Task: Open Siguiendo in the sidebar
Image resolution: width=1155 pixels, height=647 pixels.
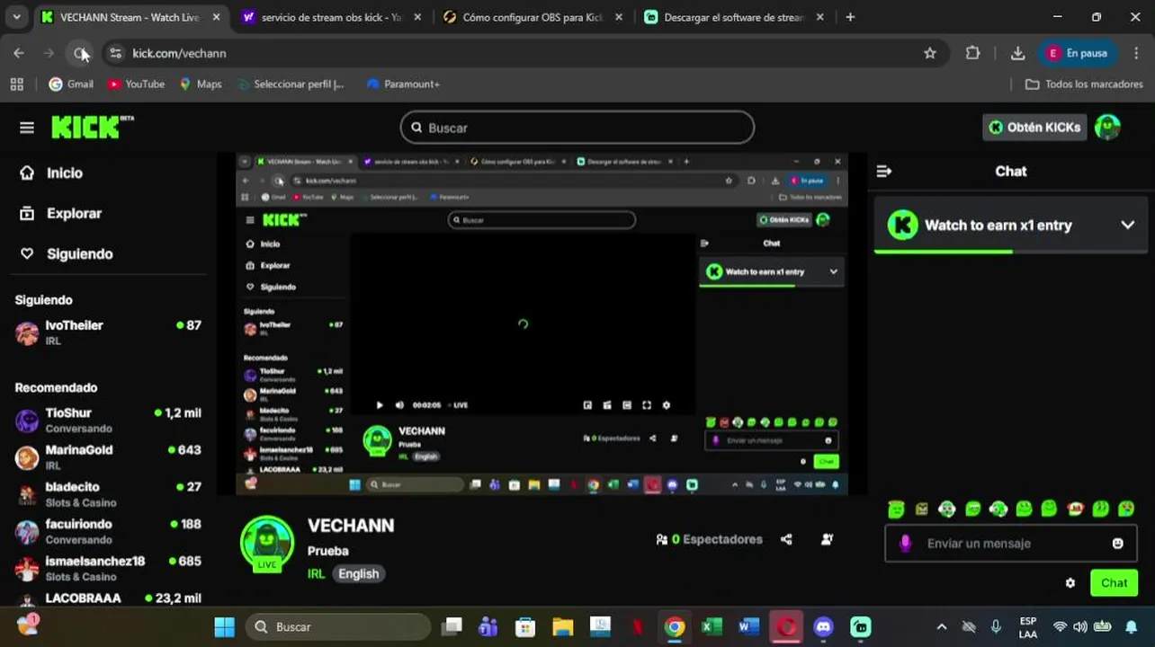Action: click(67, 253)
